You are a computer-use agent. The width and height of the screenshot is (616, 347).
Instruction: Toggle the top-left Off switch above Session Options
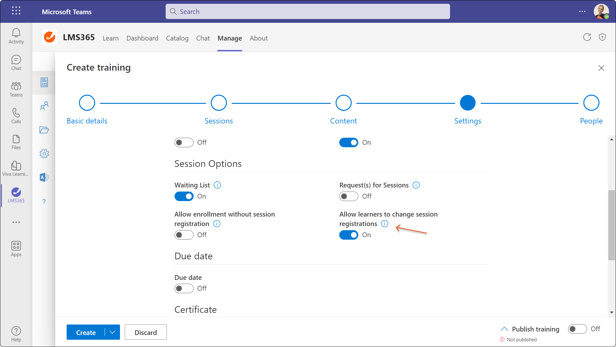(x=184, y=142)
